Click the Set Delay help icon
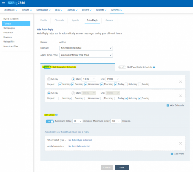193x172 pixels. tap(57, 115)
